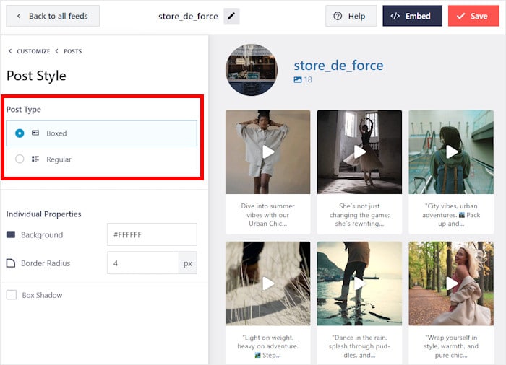This screenshot has width=506, height=365.
Task: Click the Regular layout icon
Action: [35, 159]
